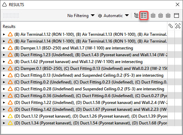
Task: Click the chain link column icon
Action: pos(171,26)
